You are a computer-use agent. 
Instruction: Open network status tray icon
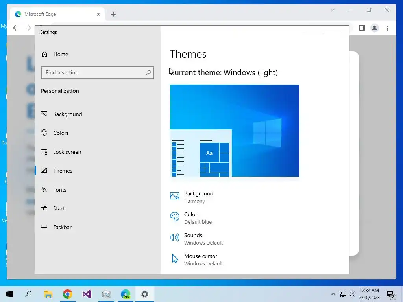click(x=343, y=294)
